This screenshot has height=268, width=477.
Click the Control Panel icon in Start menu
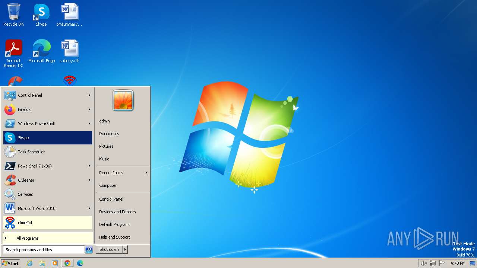(10, 95)
